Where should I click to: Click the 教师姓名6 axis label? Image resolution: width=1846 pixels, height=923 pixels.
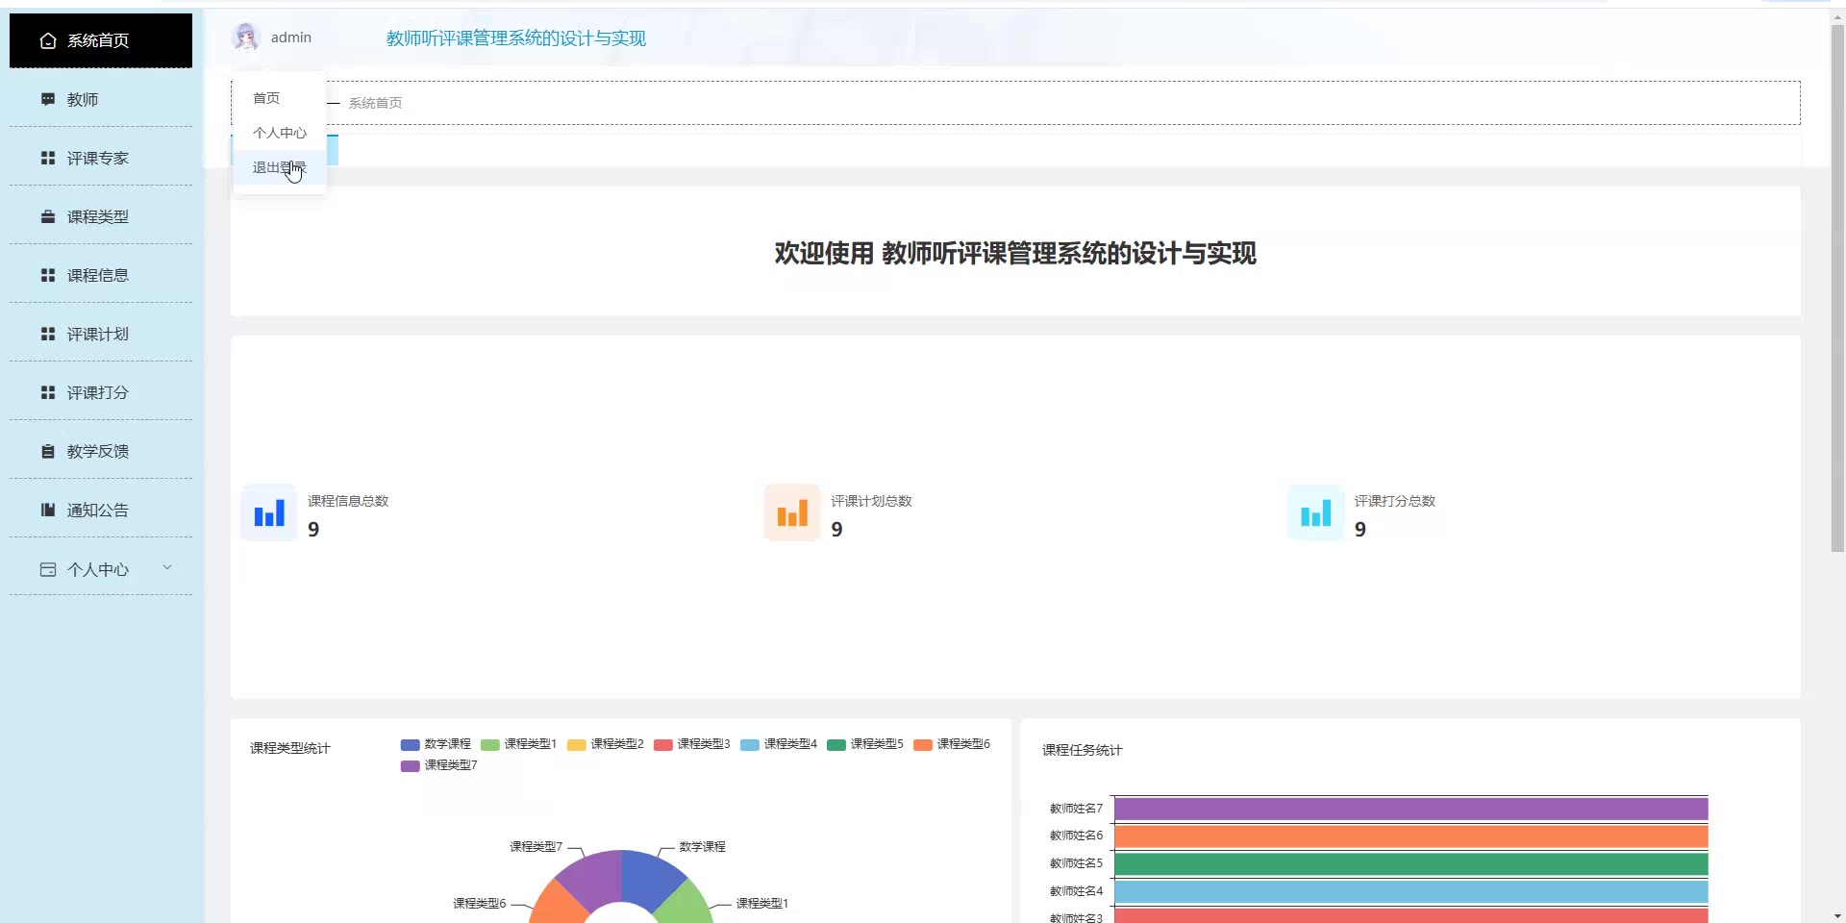click(1077, 836)
